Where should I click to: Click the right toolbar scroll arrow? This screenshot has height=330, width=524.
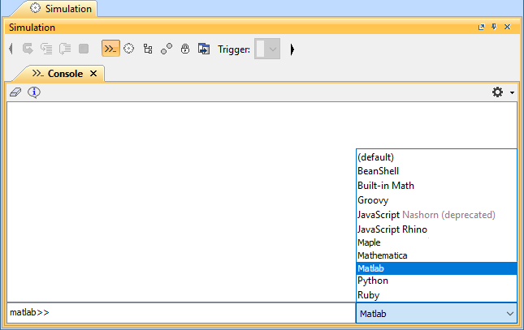pyautogui.click(x=292, y=49)
